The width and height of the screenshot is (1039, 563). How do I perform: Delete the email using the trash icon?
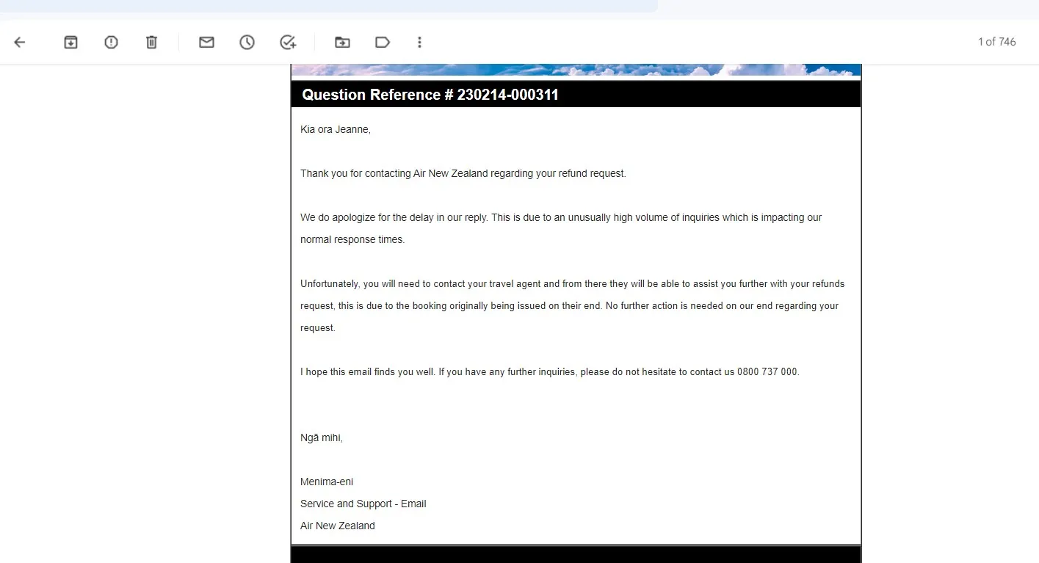151,43
